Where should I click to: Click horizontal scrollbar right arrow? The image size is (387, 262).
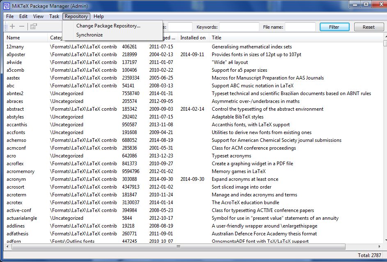pos(379,246)
